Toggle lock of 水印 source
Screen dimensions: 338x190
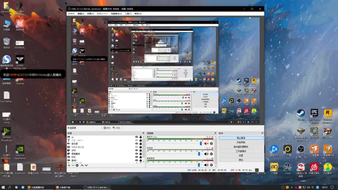[x=141, y=150]
